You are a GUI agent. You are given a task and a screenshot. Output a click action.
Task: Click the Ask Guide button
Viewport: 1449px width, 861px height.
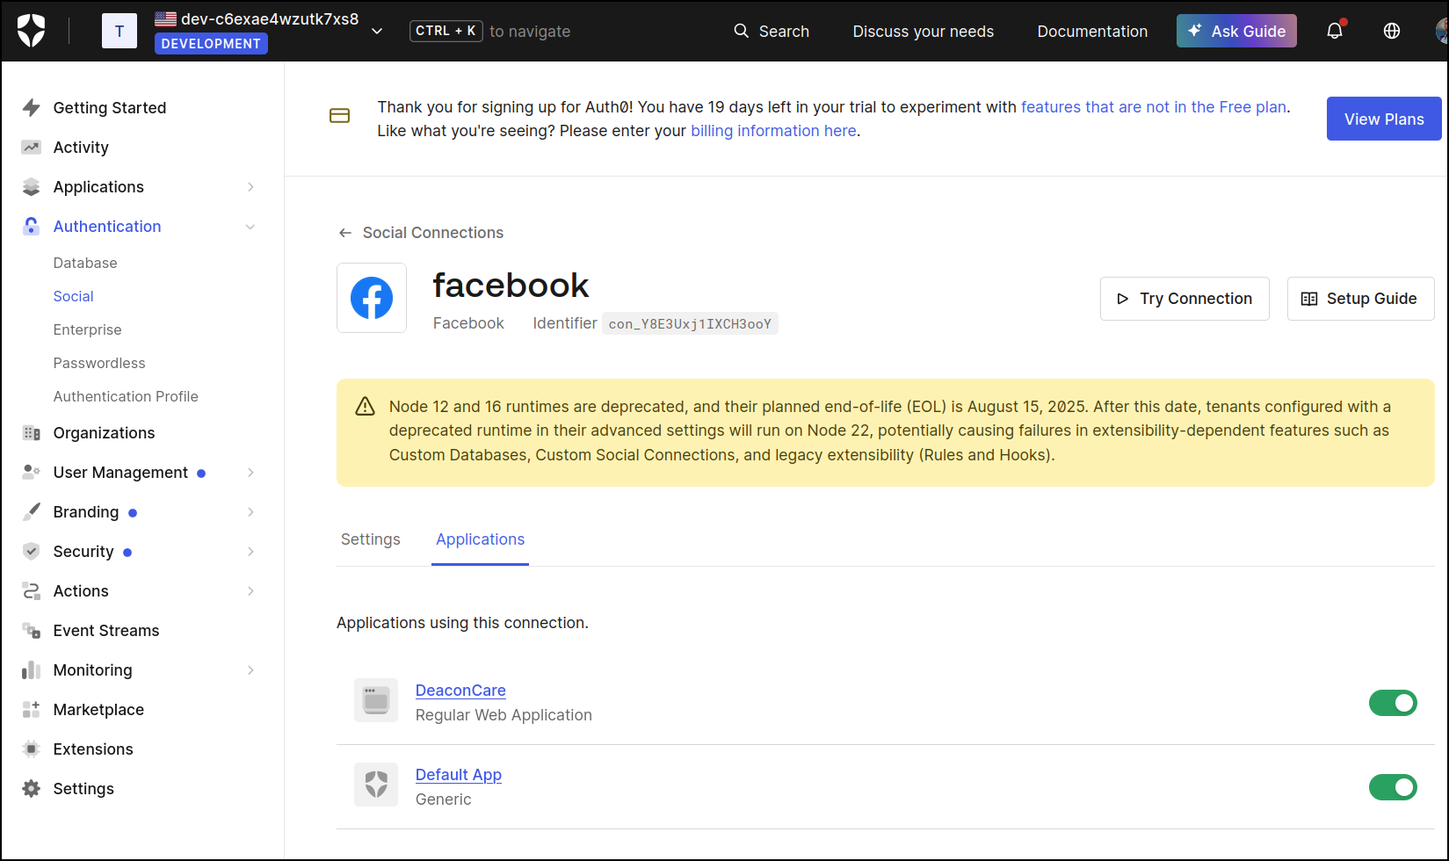1236,31
